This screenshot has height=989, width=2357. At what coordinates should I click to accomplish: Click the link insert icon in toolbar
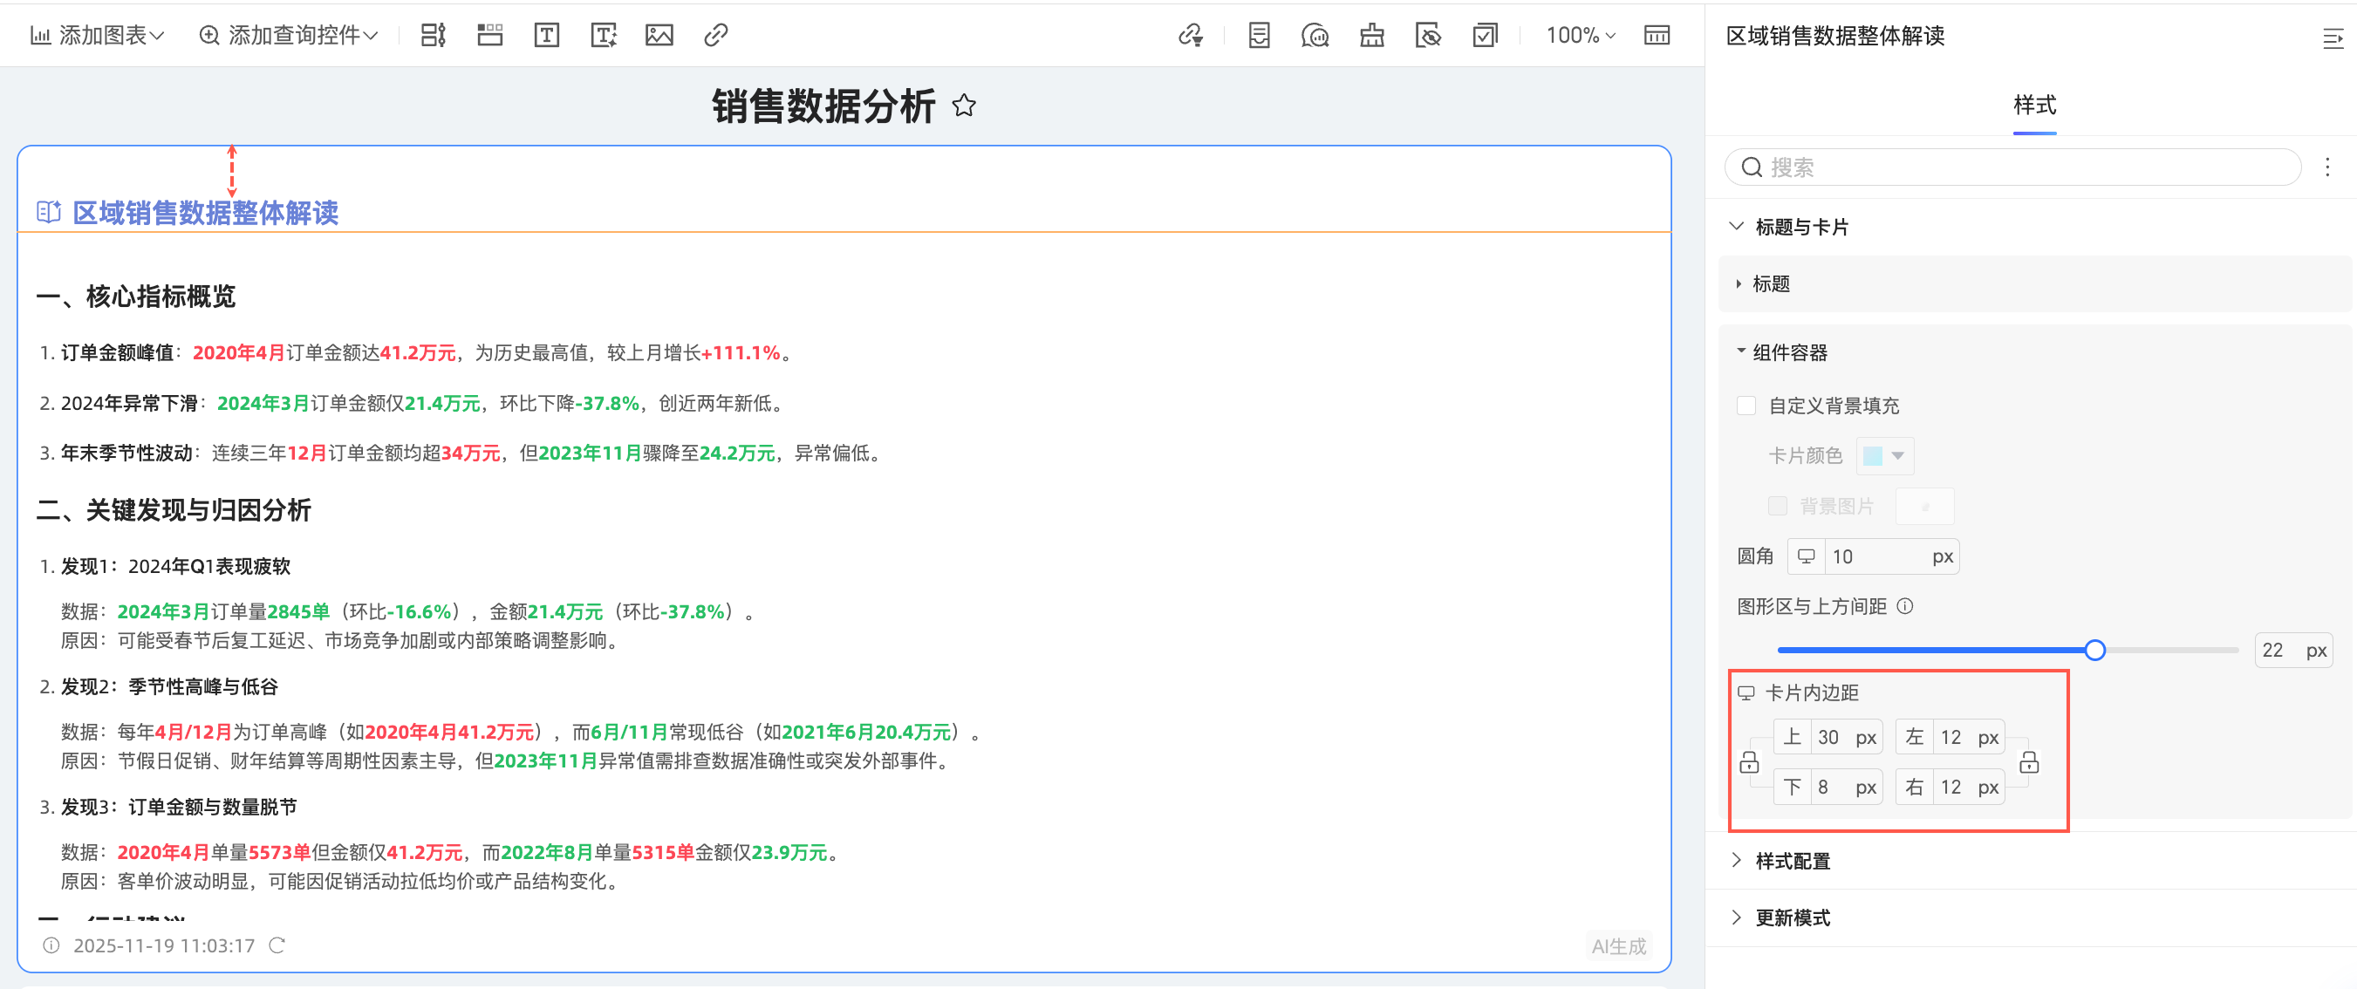pyautogui.click(x=715, y=36)
